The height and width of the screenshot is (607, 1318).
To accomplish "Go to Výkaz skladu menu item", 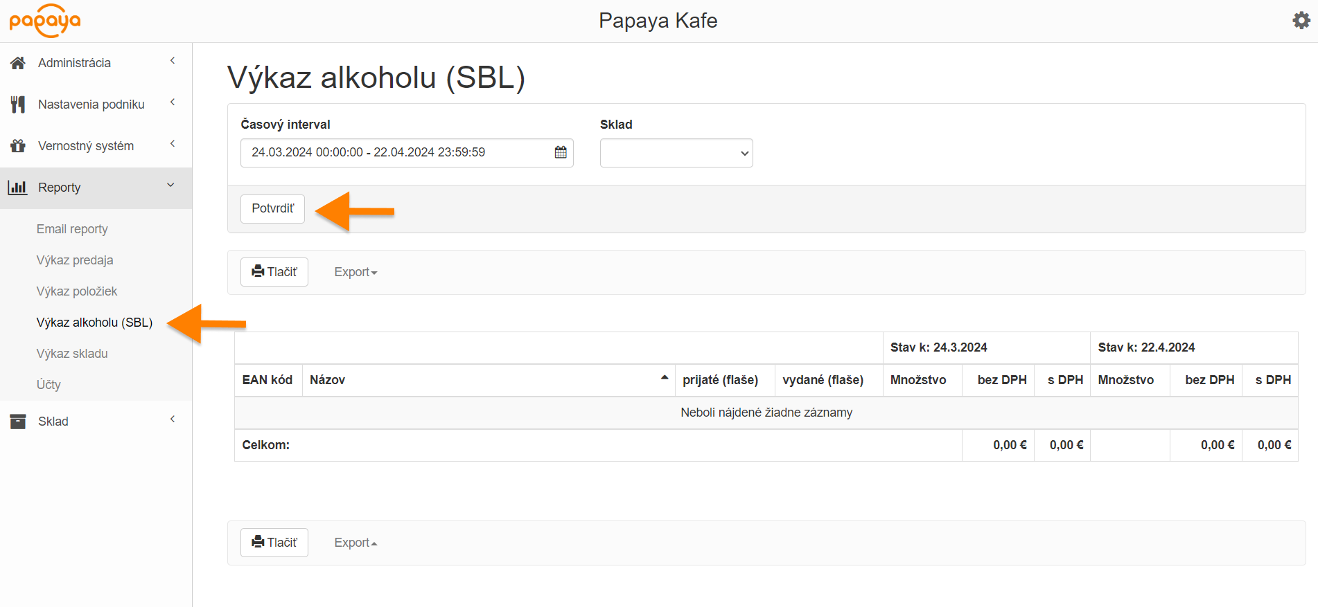I will (x=72, y=354).
